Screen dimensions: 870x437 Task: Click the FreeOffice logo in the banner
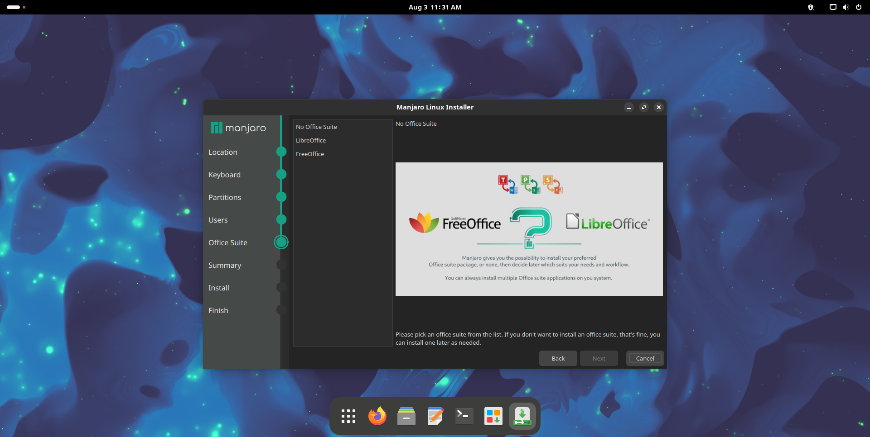pos(455,223)
